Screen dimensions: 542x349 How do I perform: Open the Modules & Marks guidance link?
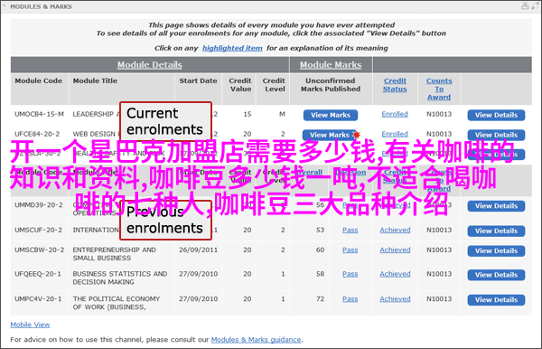257,340
